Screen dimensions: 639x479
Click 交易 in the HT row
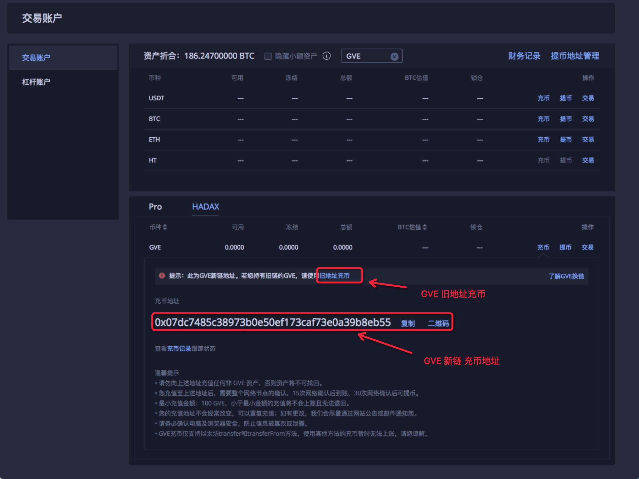tap(588, 160)
